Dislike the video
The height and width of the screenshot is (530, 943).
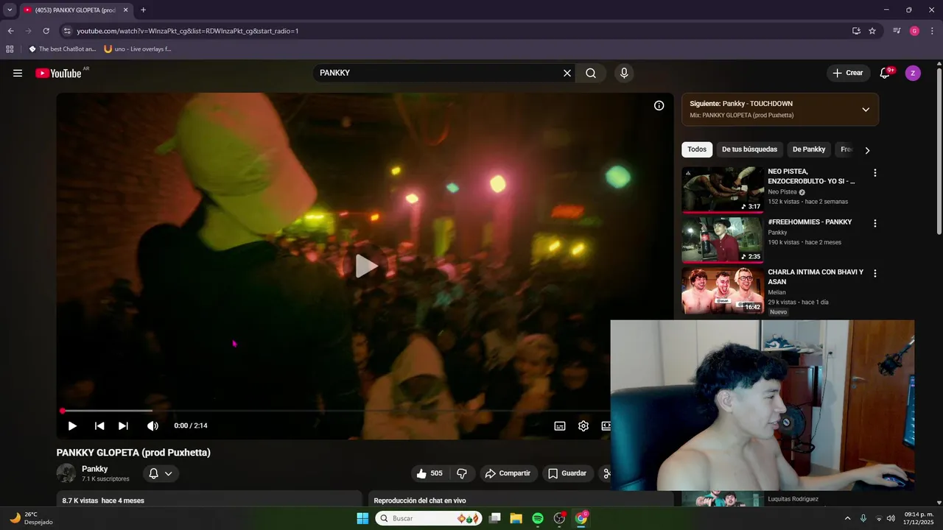coord(462,473)
